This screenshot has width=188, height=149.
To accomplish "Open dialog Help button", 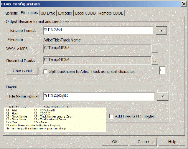I will pos(172,142).
